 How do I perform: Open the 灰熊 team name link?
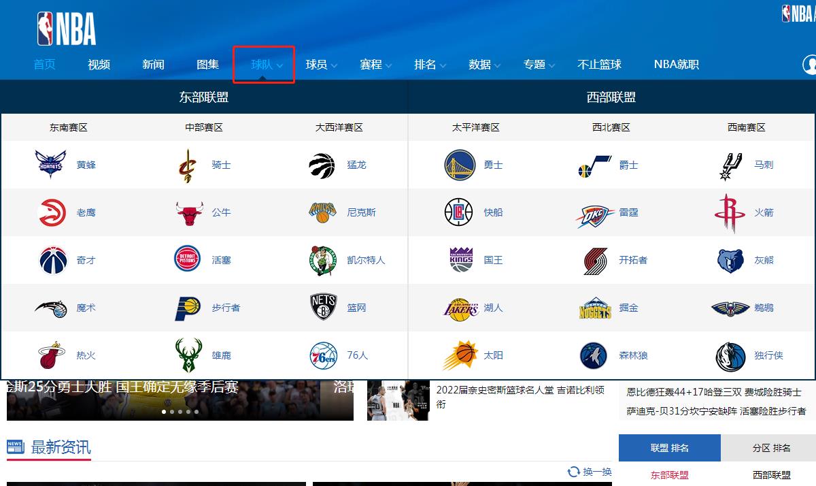[x=764, y=260]
